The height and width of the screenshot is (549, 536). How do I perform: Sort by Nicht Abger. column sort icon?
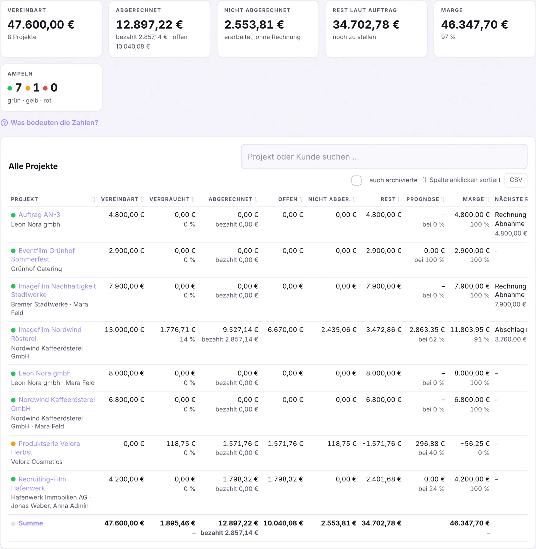[x=354, y=199]
